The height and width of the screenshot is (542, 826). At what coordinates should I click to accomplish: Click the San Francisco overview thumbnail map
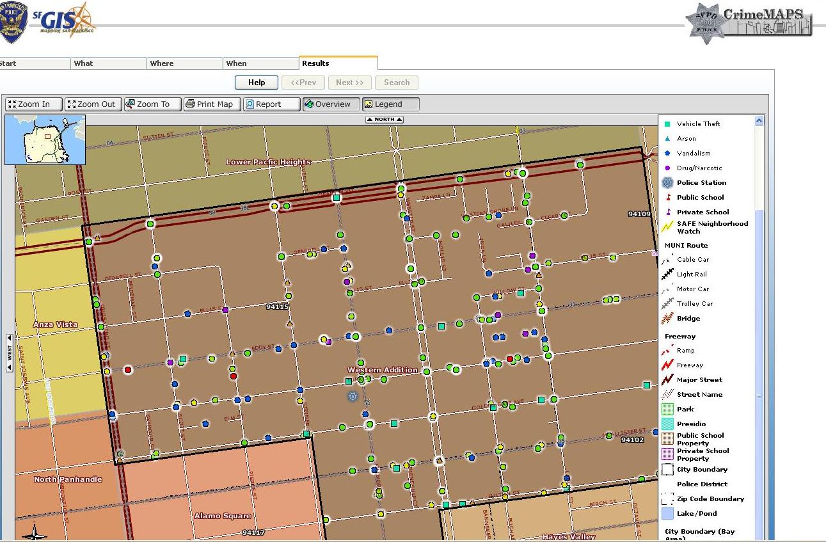(x=45, y=140)
